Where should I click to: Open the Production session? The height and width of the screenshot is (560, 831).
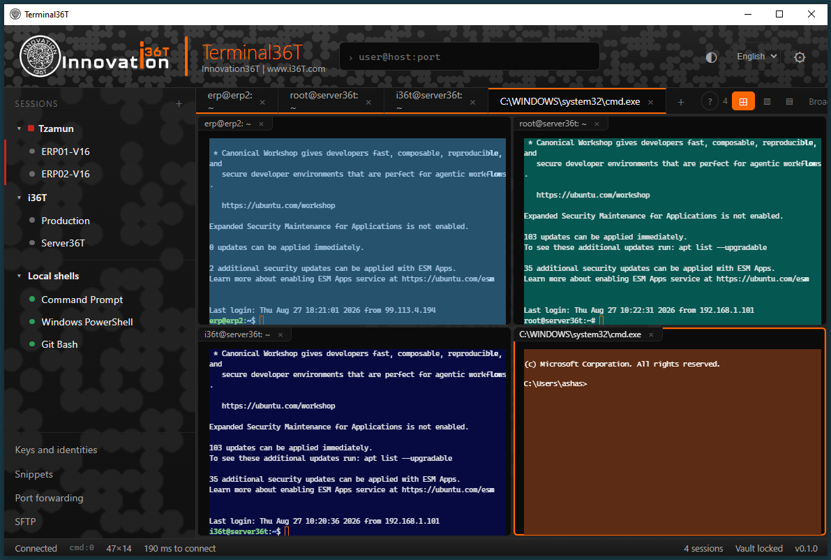(x=65, y=221)
